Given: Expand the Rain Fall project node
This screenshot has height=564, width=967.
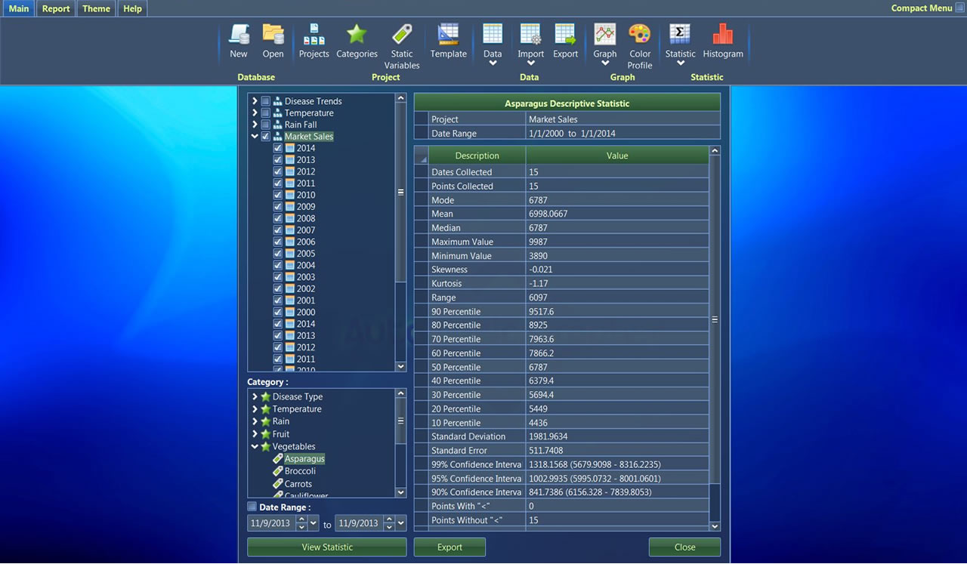Looking at the screenshot, I should point(255,125).
